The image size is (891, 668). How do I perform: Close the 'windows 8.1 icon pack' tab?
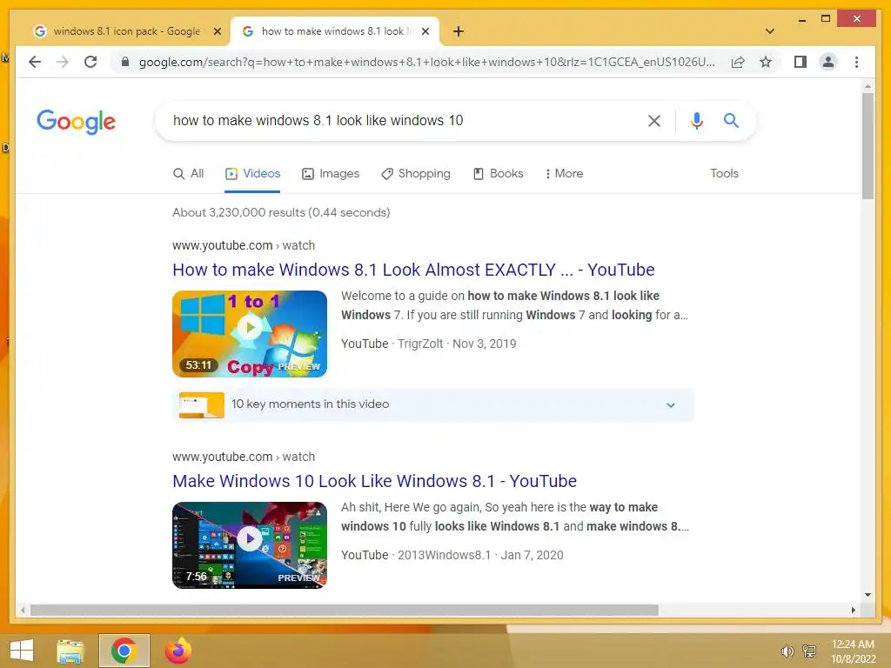(x=217, y=31)
